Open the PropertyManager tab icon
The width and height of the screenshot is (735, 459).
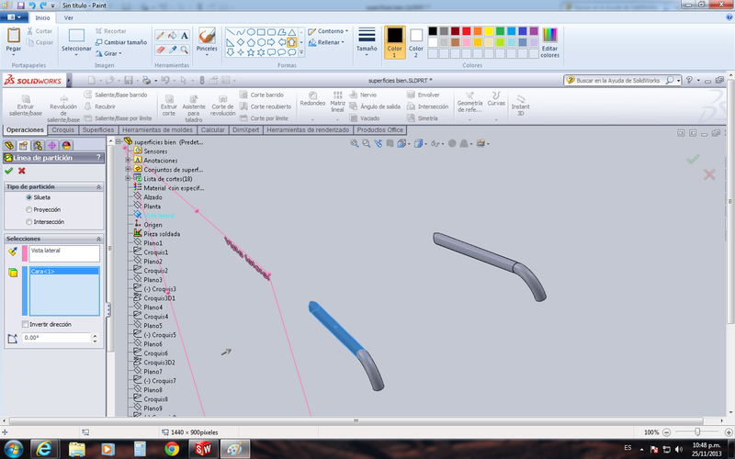click(x=24, y=145)
